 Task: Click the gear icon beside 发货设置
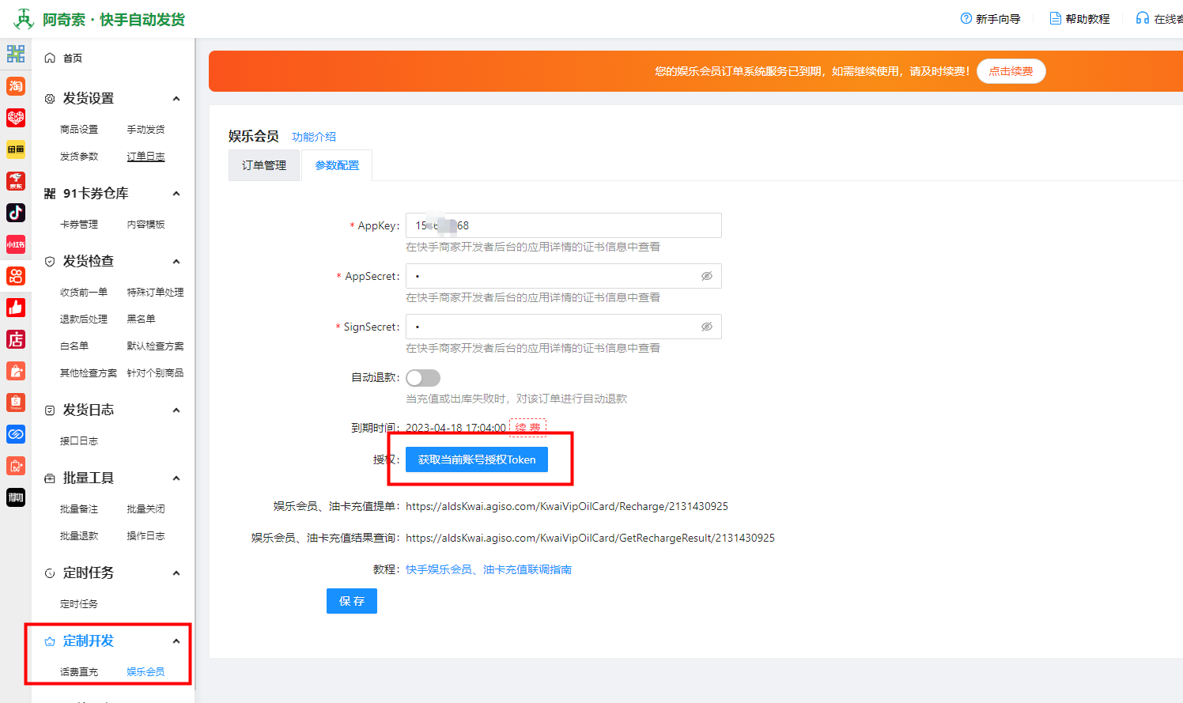coord(50,99)
